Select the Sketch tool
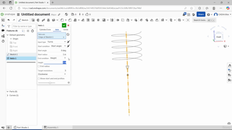 tap(23, 20)
